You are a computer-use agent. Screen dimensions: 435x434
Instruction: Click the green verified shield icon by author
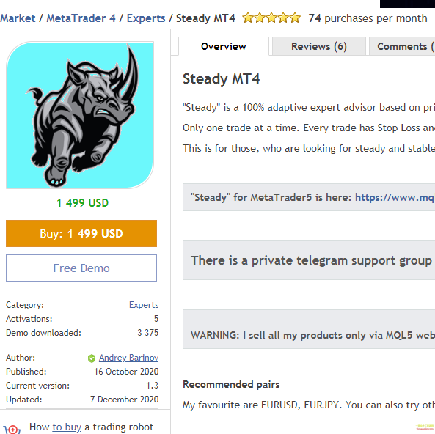pos(92,358)
